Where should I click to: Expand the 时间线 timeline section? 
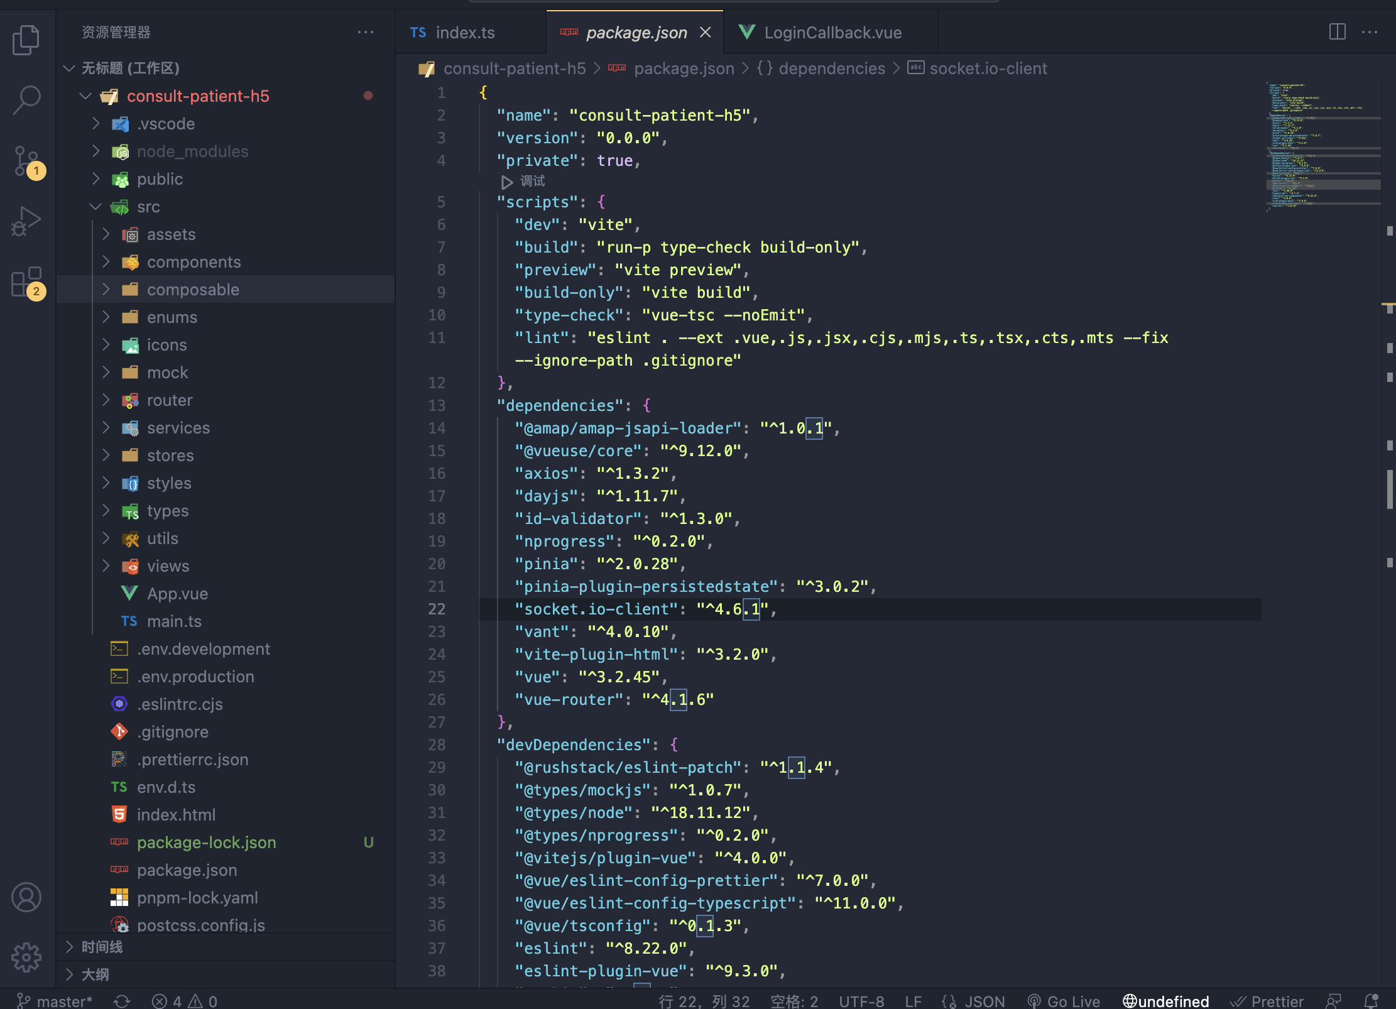click(226, 947)
